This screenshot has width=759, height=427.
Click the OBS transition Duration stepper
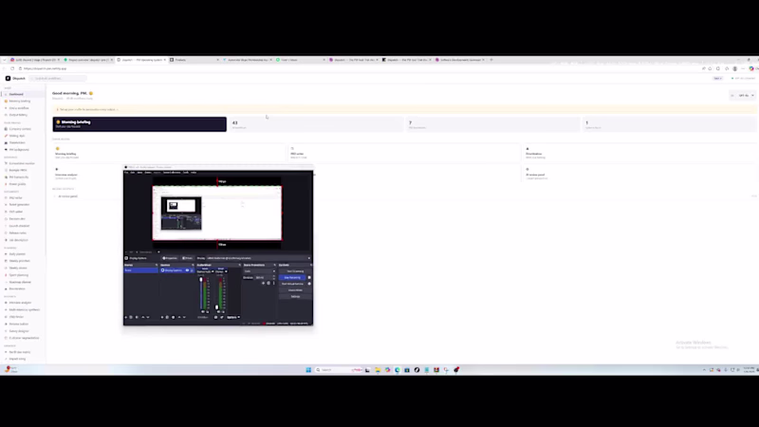274,277
